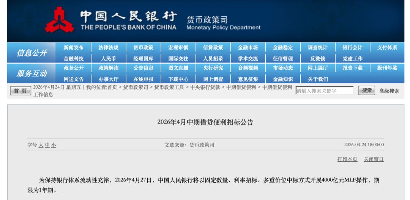Open 银行会计 menu entry
The image size is (410, 200).
[352, 48]
